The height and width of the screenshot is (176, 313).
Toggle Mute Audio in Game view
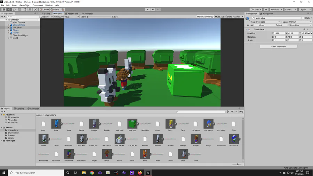pos(220,17)
